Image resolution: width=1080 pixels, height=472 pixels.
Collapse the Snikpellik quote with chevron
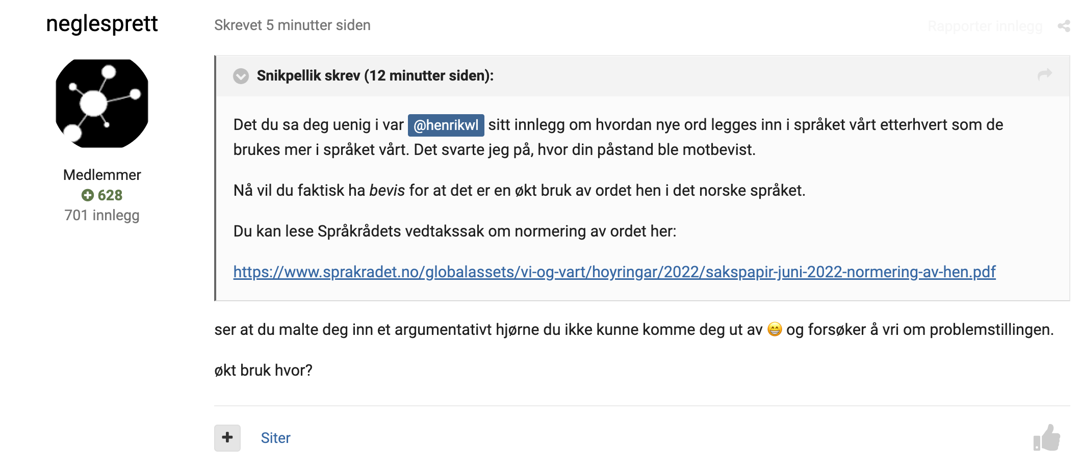[x=241, y=76]
